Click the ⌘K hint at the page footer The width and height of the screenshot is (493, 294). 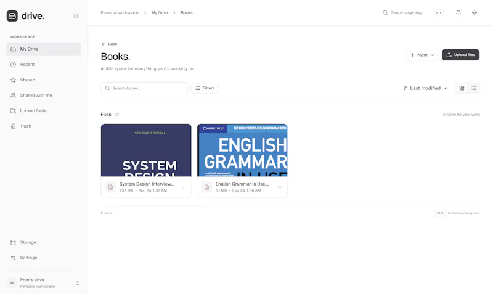440,213
